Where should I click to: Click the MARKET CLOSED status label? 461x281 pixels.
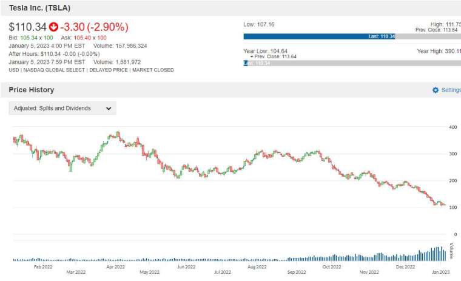(153, 70)
